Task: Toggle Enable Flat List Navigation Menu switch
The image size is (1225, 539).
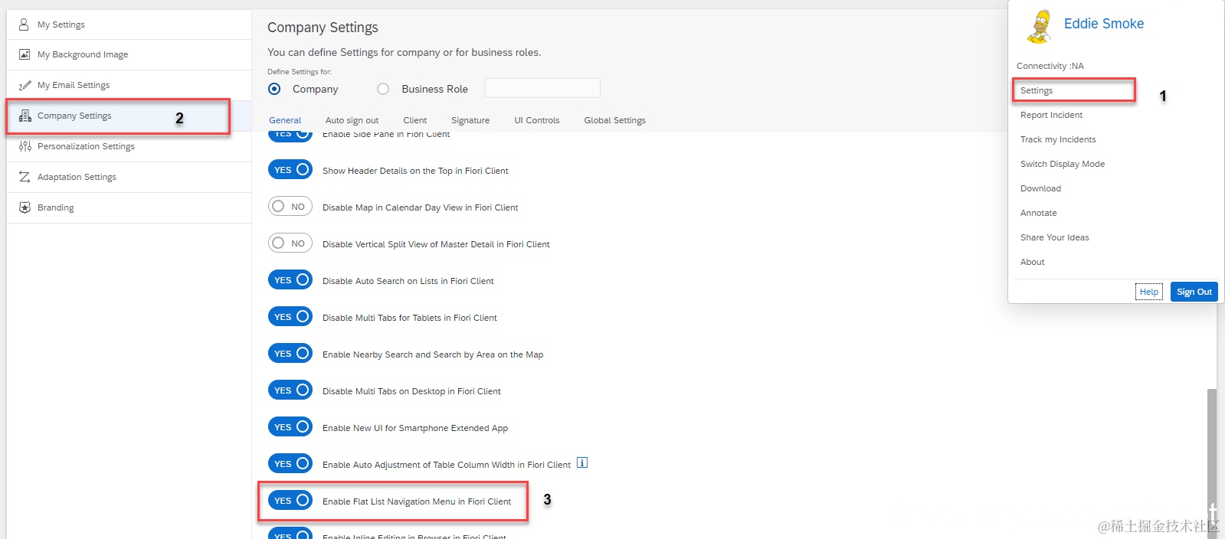Action: (290, 500)
